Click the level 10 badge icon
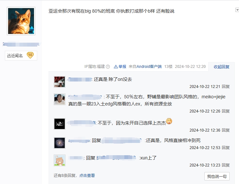The image size is (239, 184). pyautogui.click(x=30, y=55)
